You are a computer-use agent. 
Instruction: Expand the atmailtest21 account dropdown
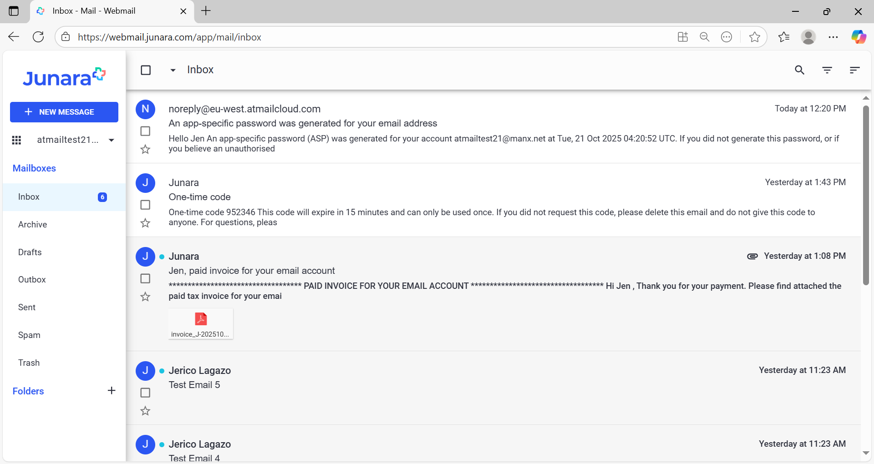112,140
